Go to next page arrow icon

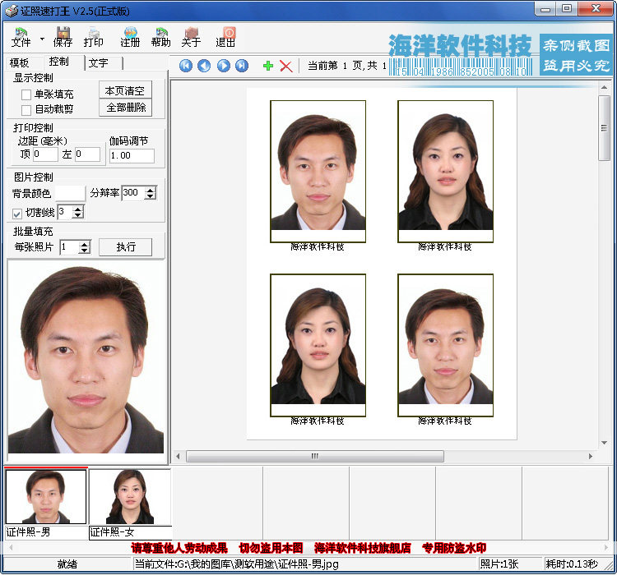224,66
